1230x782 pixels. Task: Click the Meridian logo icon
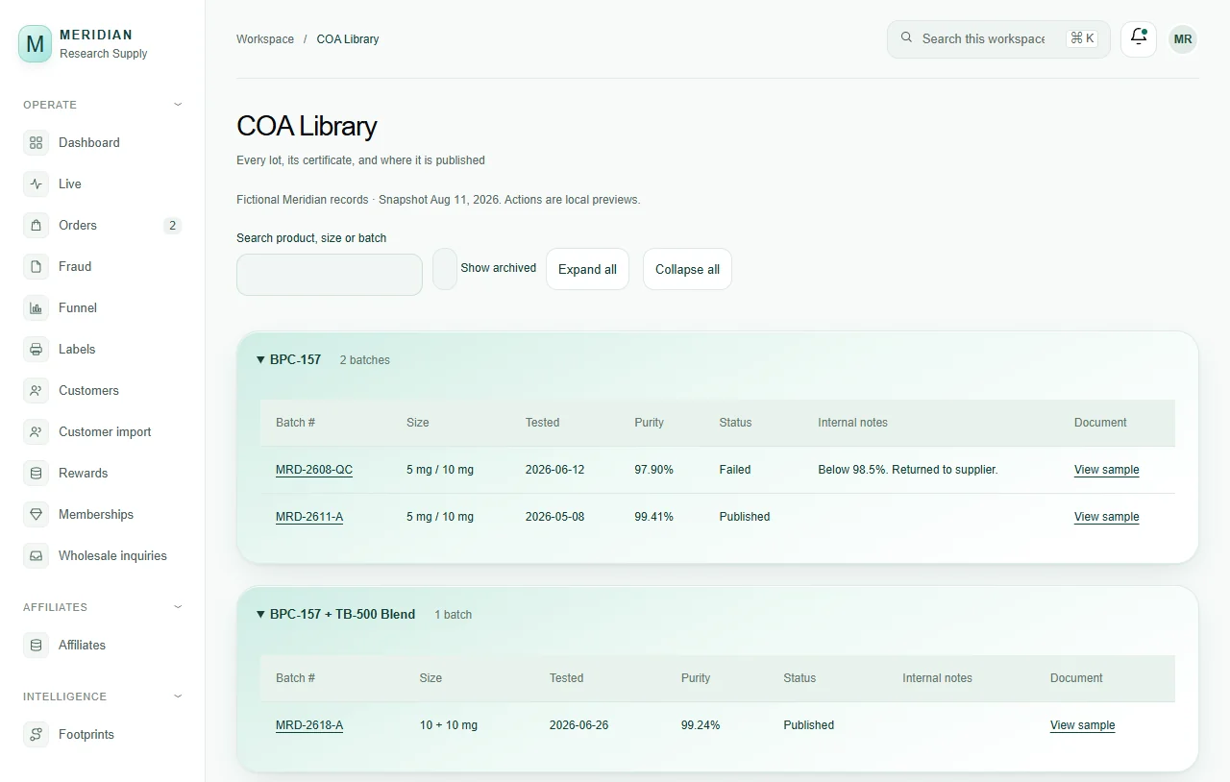(x=36, y=44)
